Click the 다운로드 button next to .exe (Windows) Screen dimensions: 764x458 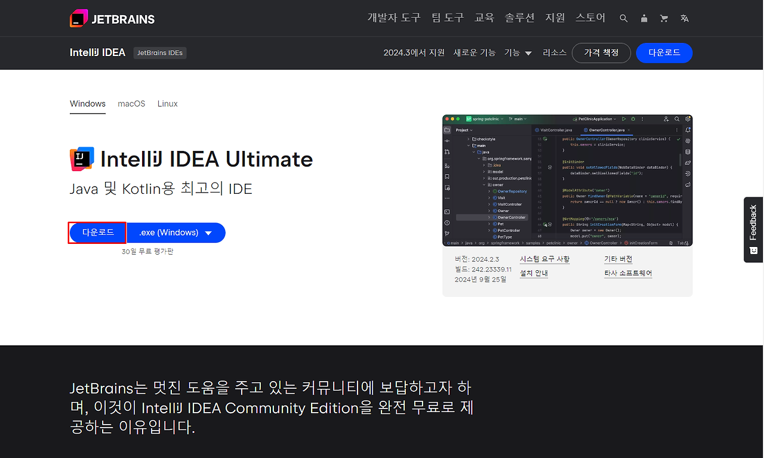coord(98,233)
